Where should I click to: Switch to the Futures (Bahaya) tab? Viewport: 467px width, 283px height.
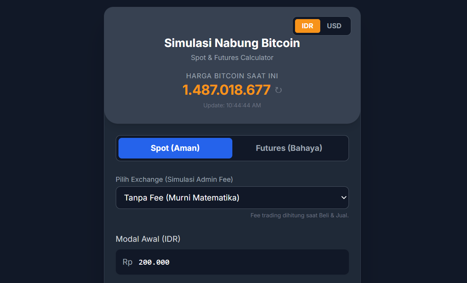coord(289,148)
